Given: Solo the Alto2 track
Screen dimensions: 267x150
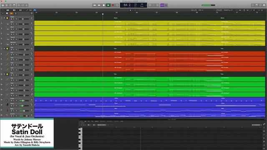Looking at the screenshot, I should click(x=14, y=29).
